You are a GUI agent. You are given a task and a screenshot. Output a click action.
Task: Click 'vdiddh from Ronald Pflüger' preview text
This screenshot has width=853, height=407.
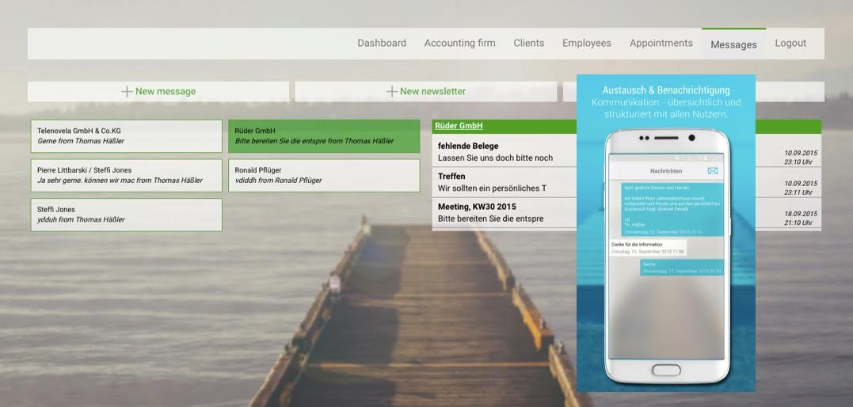click(x=279, y=180)
